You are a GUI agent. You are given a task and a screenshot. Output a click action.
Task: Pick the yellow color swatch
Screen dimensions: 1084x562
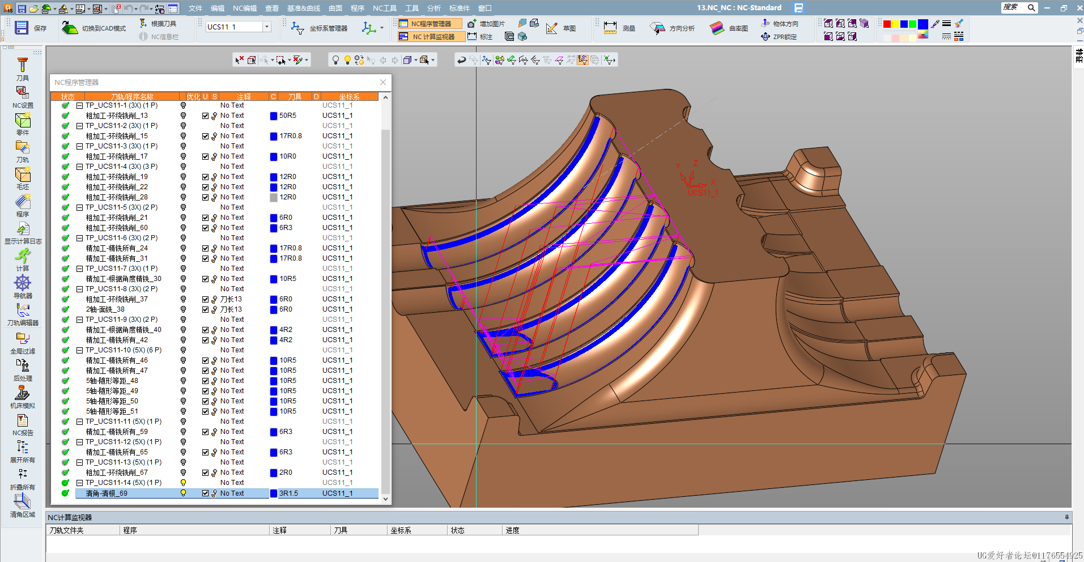tap(895, 24)
